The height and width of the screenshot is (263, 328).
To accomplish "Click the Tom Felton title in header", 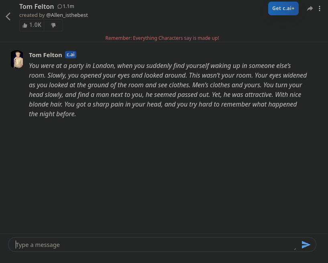I will pos(37,6).
